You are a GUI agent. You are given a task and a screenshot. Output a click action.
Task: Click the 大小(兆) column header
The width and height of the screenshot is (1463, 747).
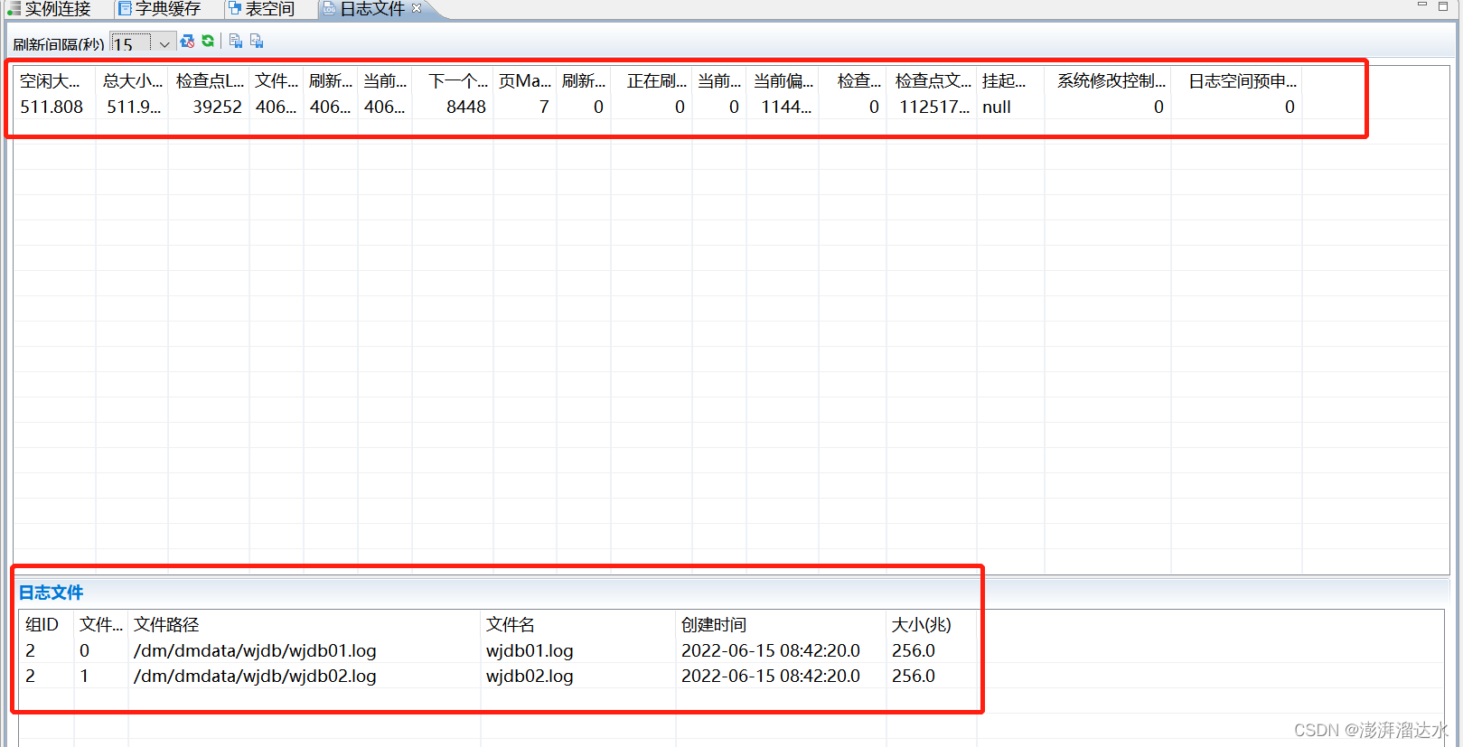(x=921, y=625)
